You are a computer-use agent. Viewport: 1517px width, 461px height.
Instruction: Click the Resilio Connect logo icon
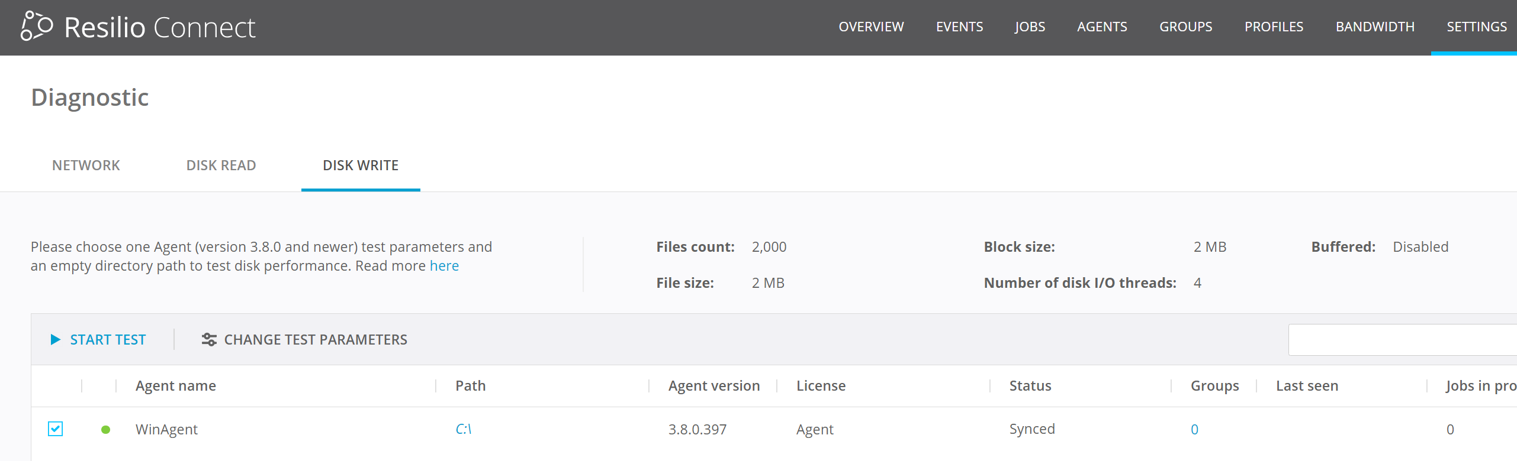click(x=37, y=27)
